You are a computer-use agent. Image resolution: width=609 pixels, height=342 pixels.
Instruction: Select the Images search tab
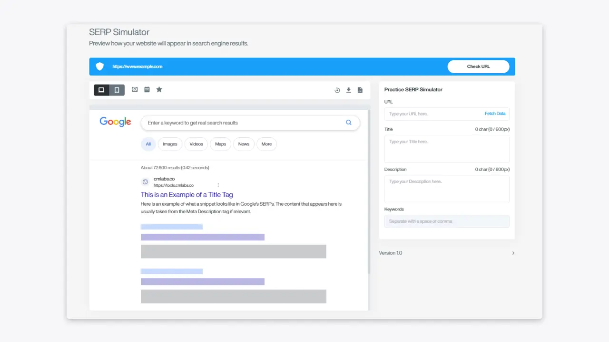170,144
